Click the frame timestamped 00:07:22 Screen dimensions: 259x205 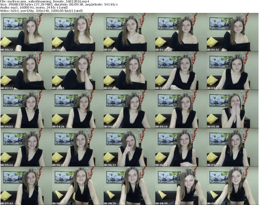pyautogui.click(x=233, y=147)
